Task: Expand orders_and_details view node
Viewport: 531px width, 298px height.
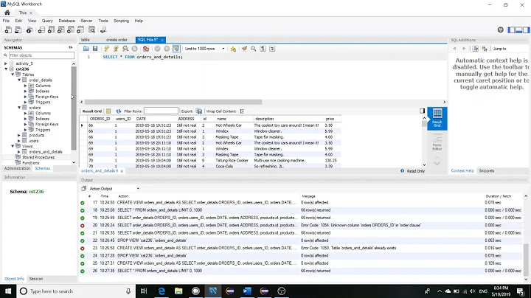Action: pyautogui.click(x=19, y=152)
